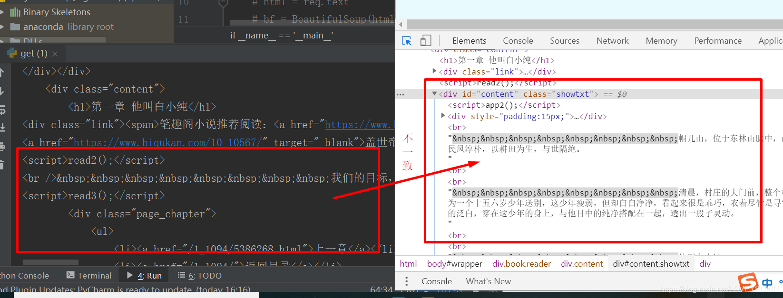
Task: Click the Terminal tool window icon
Action: [x=70, y=275]
